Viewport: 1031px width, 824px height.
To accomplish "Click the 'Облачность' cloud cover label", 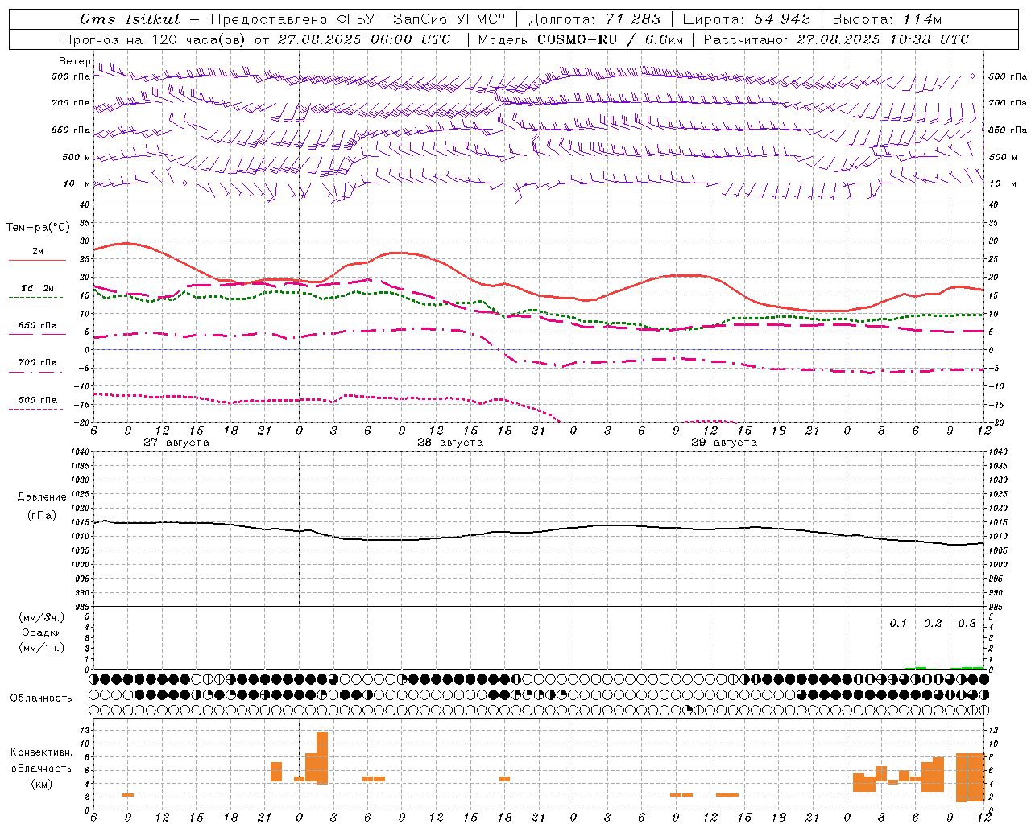I will click(41, 698).
